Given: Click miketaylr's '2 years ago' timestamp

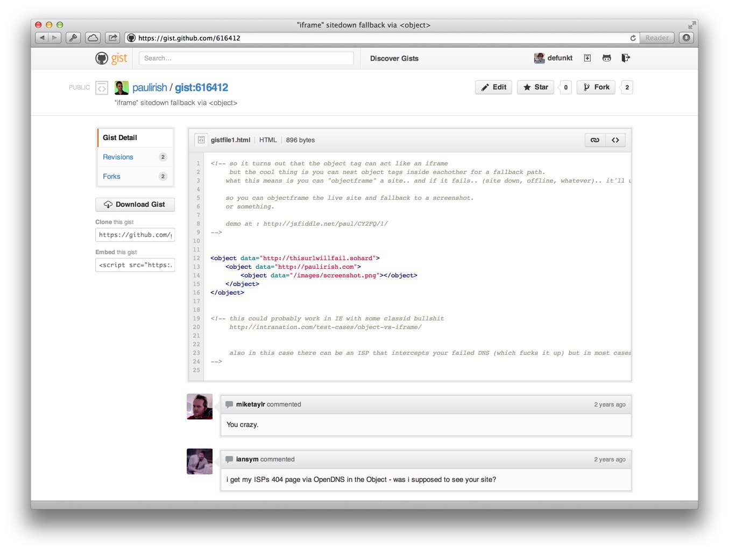Looking at the screenshot, I should [610, 404].
